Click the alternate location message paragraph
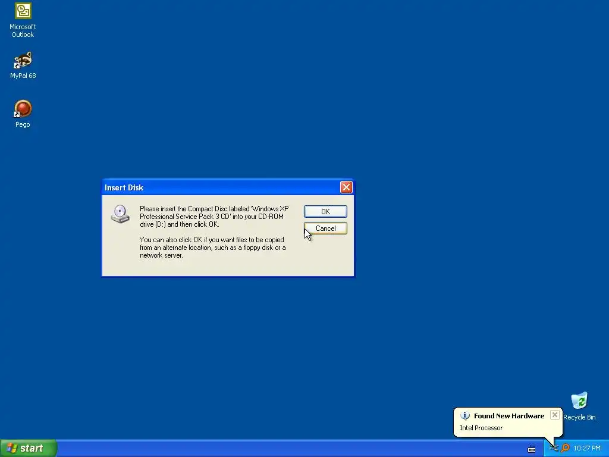The width and height of the screenshot is (609, 457). coord(212,248)
